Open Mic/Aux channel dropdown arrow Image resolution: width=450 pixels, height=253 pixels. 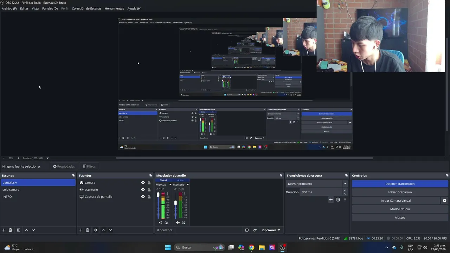coord(170,184)
